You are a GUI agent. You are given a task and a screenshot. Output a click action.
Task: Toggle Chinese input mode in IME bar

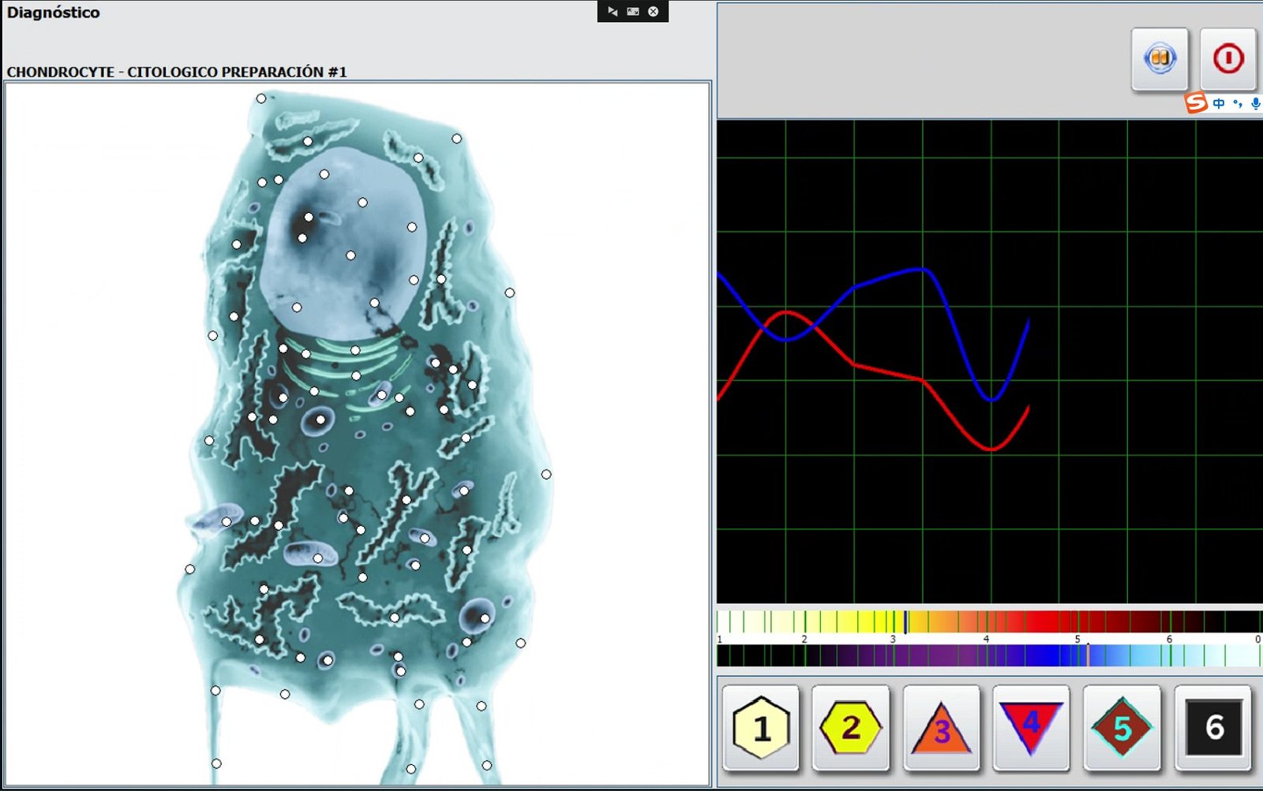tap(1219, 103)
